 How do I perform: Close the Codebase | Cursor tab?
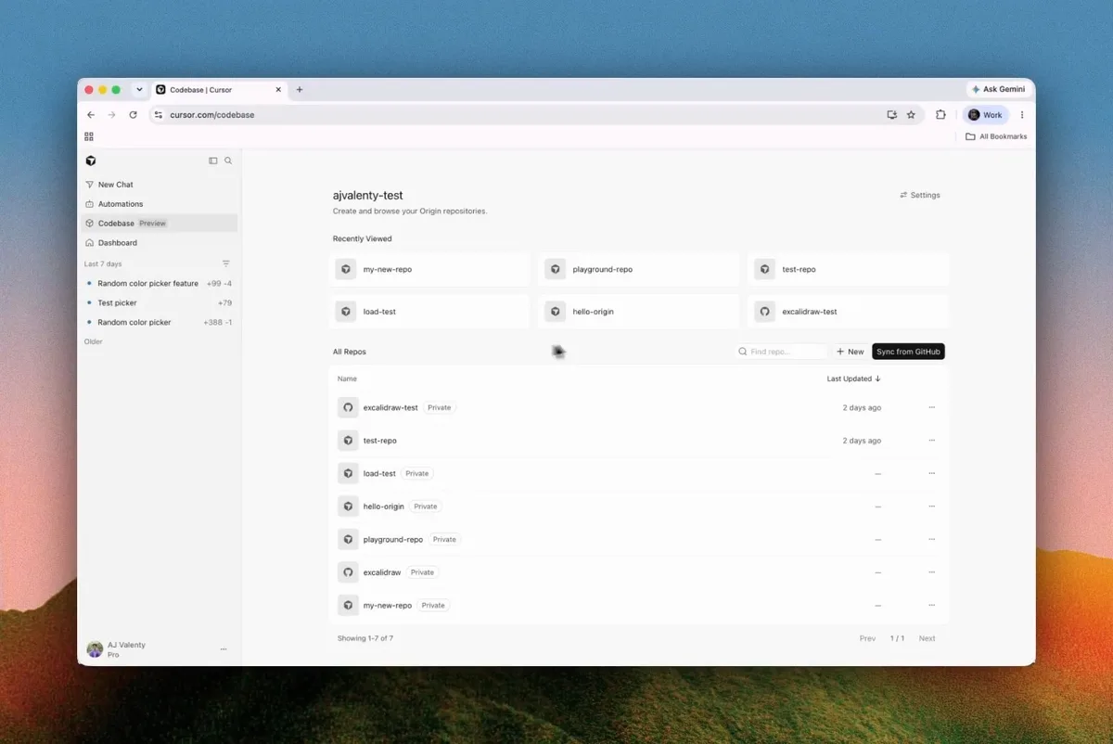click(277, 90)
